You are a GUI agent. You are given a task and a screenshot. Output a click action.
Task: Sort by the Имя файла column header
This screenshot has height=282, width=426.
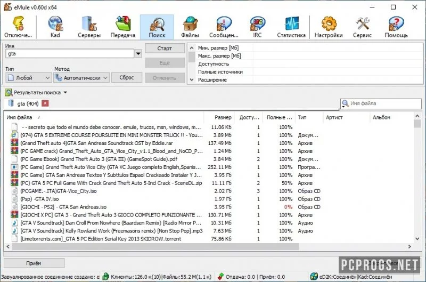point(104,117)
